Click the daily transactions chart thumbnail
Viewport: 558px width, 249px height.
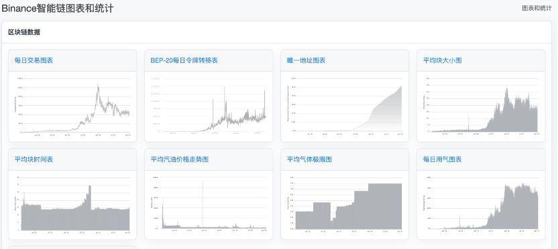coord(72,106)
